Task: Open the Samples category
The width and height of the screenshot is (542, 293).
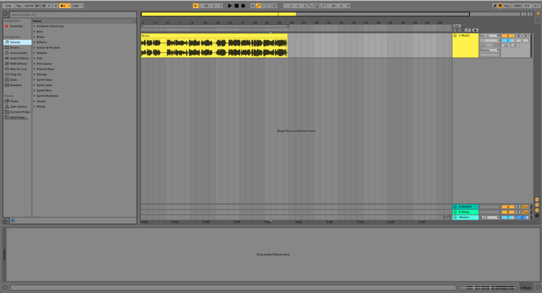Action: [15, 85]
